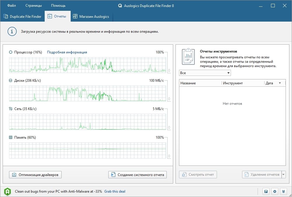
Task: Open the Файл menu
Action: [x=12, y=6]
